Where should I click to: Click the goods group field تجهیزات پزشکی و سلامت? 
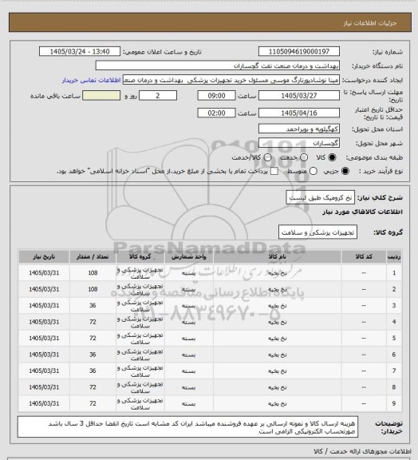click(x=317, y=232)
